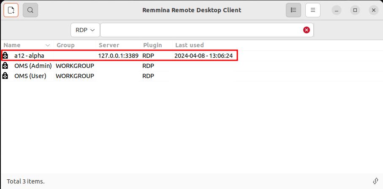Click the status bar toggle icon at bottom right
Viewport: 383px width, 189px height.
[375, 181]
